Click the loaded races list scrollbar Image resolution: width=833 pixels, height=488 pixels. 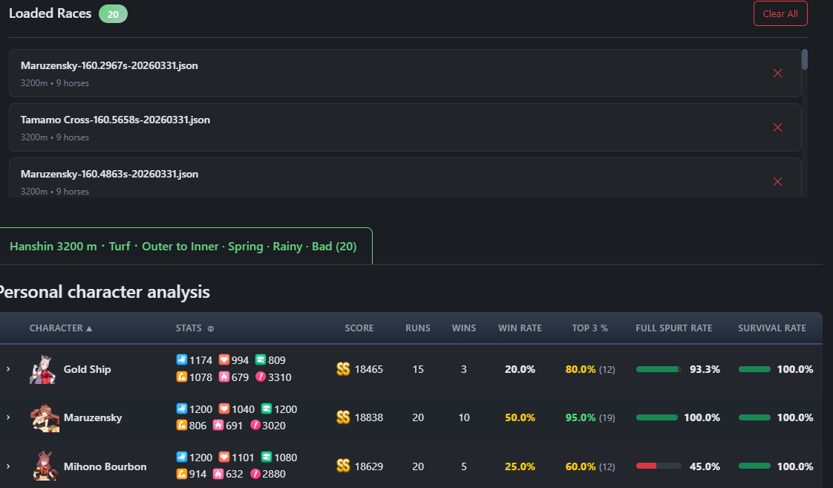tap(804, 59)
